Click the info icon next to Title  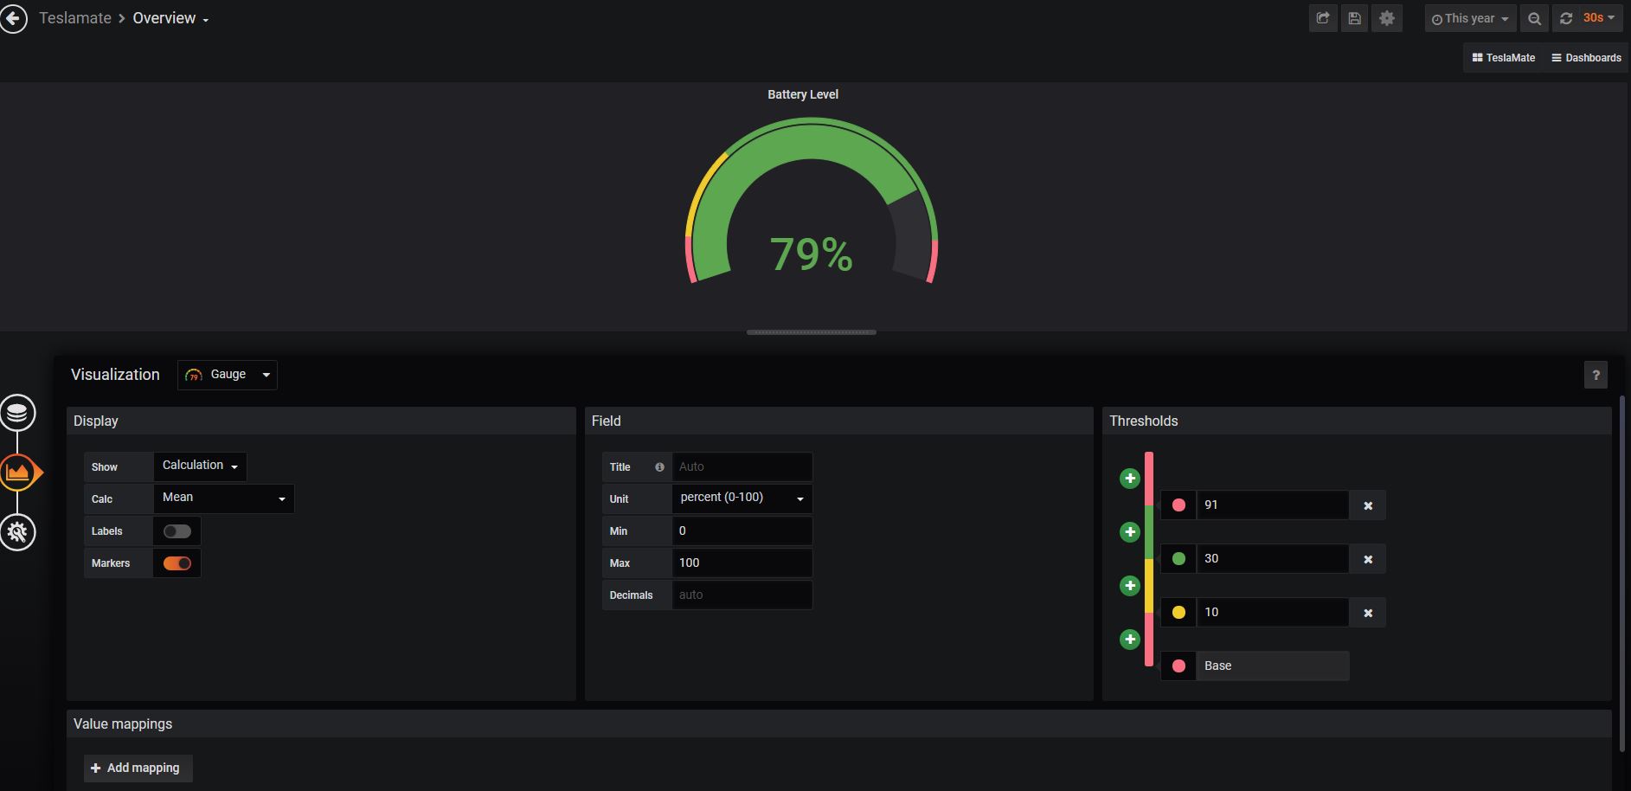659,467
